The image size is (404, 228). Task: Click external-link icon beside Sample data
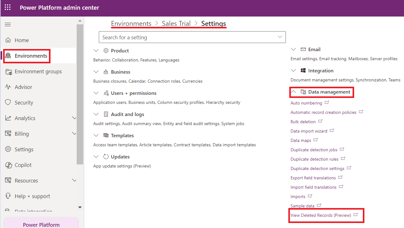(x=319, y=205)
